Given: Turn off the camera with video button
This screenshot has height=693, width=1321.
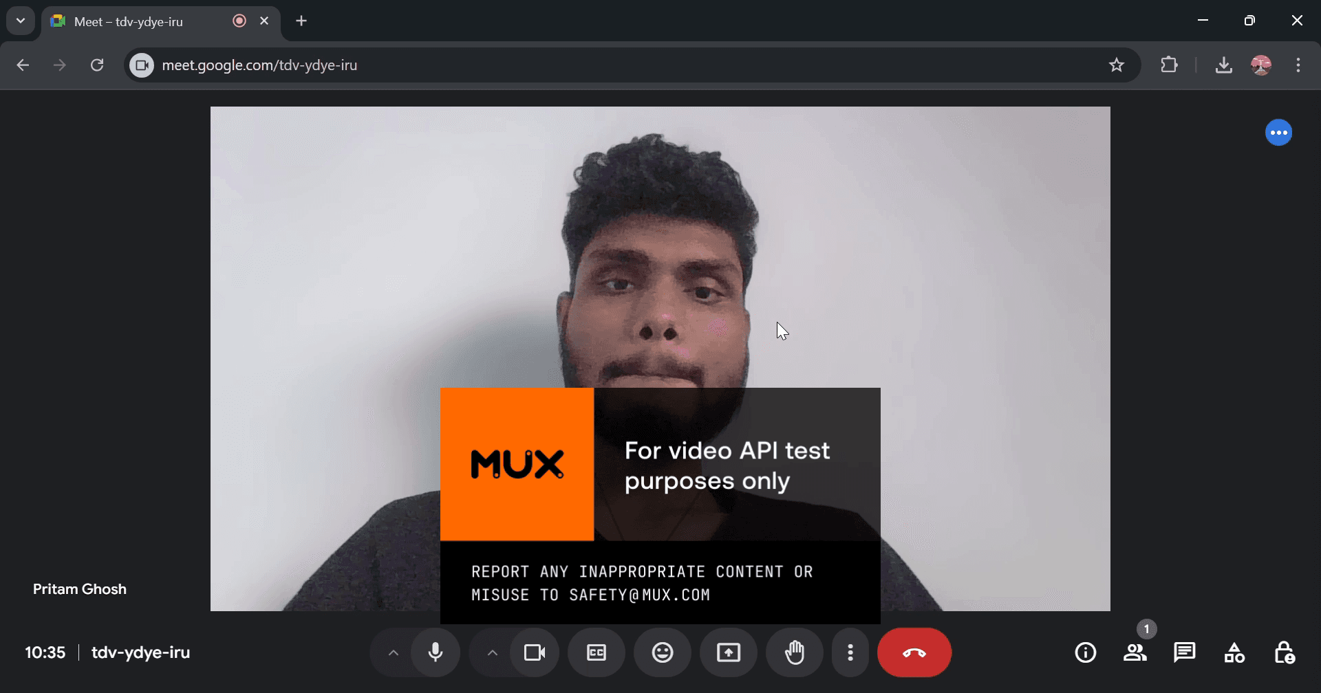Looking at the screenshot, I should point(535,652).
